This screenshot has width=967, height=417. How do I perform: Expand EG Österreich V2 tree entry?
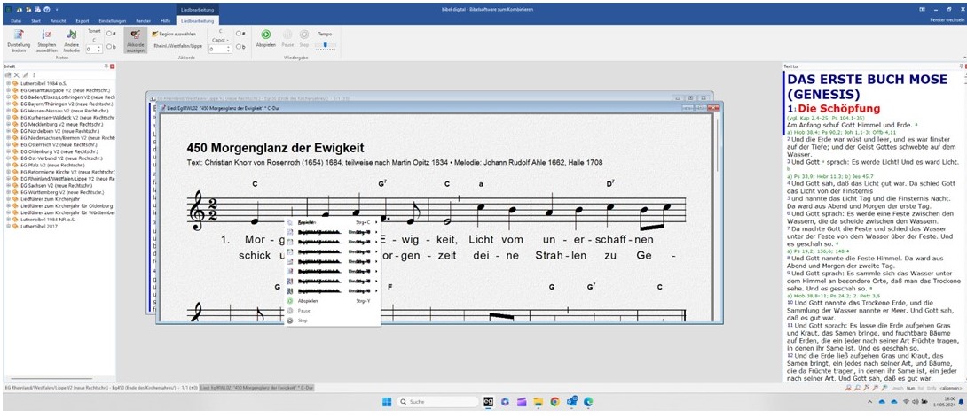8,144
